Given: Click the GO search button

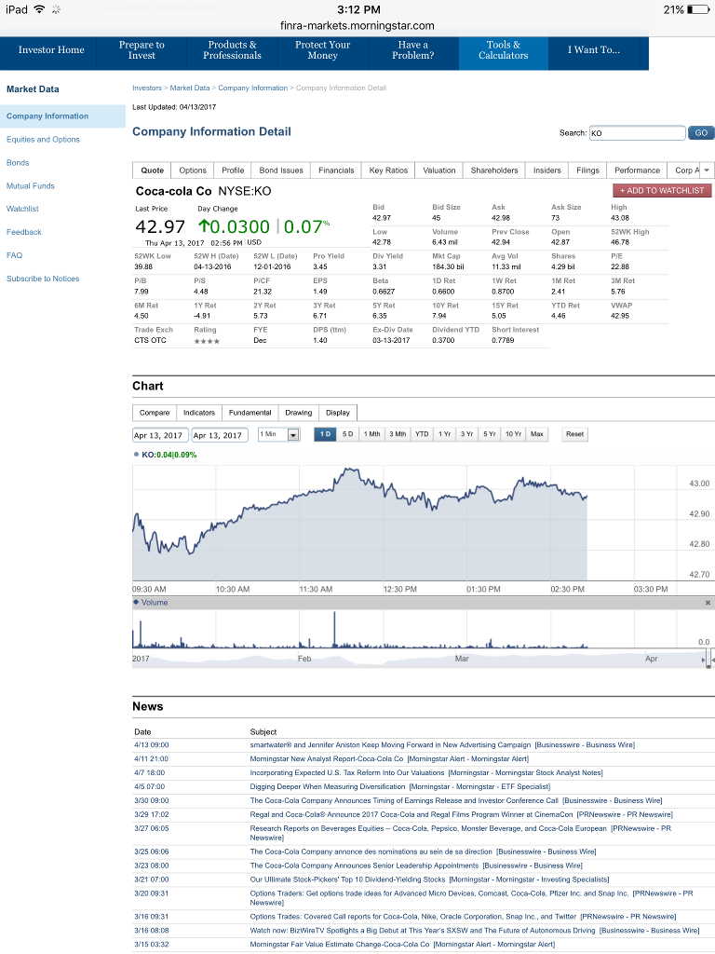Looking at the screenshot, I should pyautogui.click(x=701, y=132).
